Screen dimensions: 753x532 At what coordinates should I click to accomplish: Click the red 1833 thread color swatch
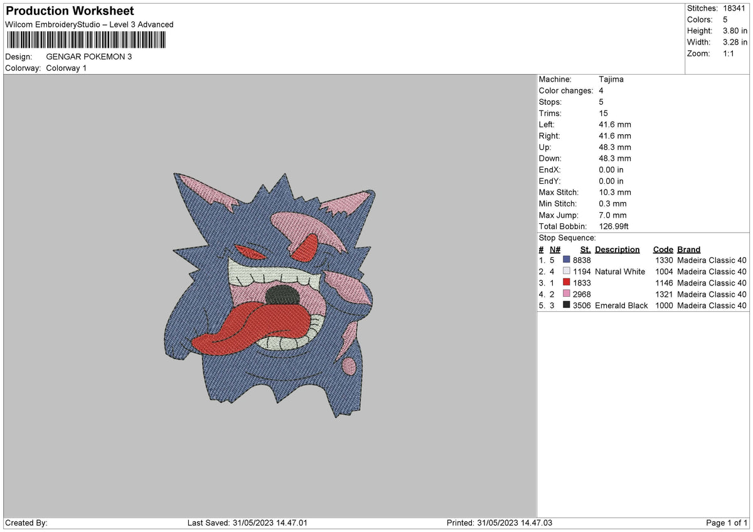point(567,282)
